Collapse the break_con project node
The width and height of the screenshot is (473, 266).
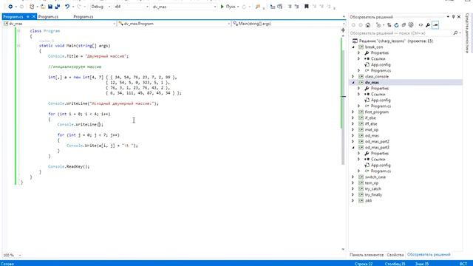[353, 47]
